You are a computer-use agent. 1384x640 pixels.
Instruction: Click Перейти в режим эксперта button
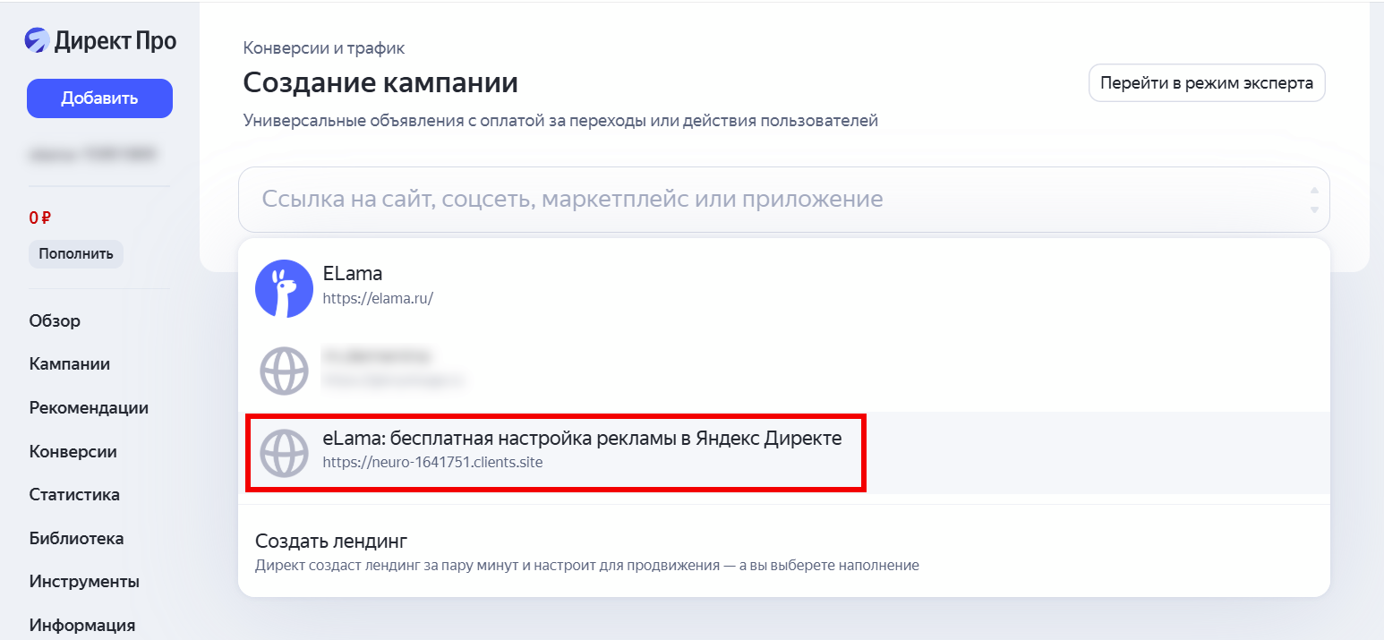point(1207,83)
